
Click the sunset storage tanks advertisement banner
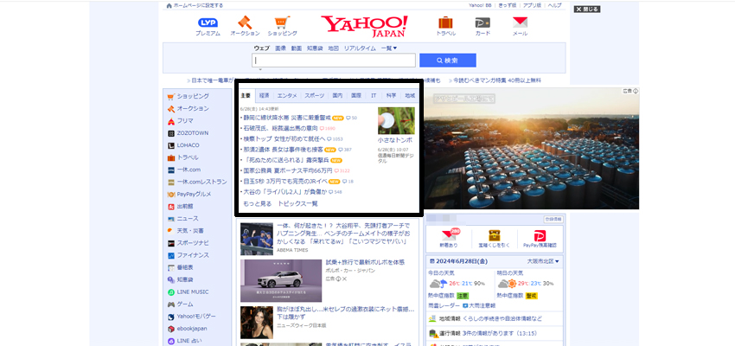532,148
